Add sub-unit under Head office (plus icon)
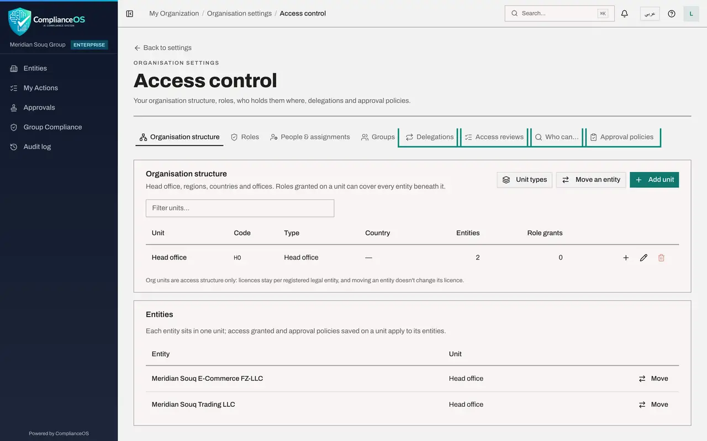 [x=626, y=257]
